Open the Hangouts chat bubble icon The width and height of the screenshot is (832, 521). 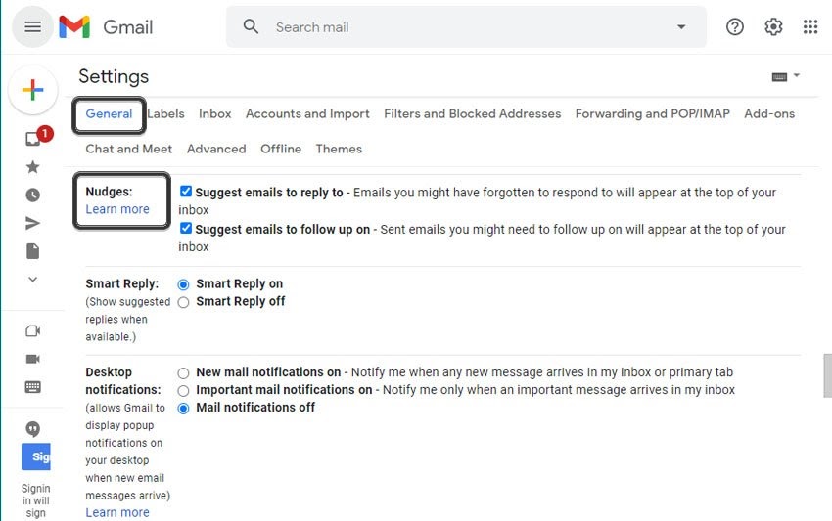33,429
